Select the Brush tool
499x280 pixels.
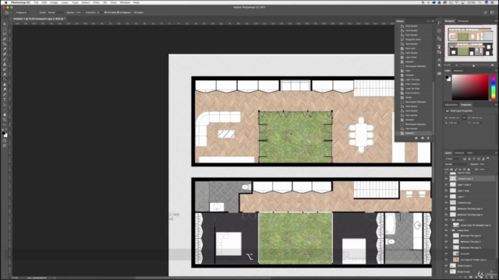[x=5, y=59]
